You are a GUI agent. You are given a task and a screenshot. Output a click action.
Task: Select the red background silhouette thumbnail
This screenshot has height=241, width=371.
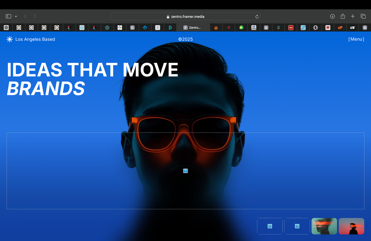[351, 226]
